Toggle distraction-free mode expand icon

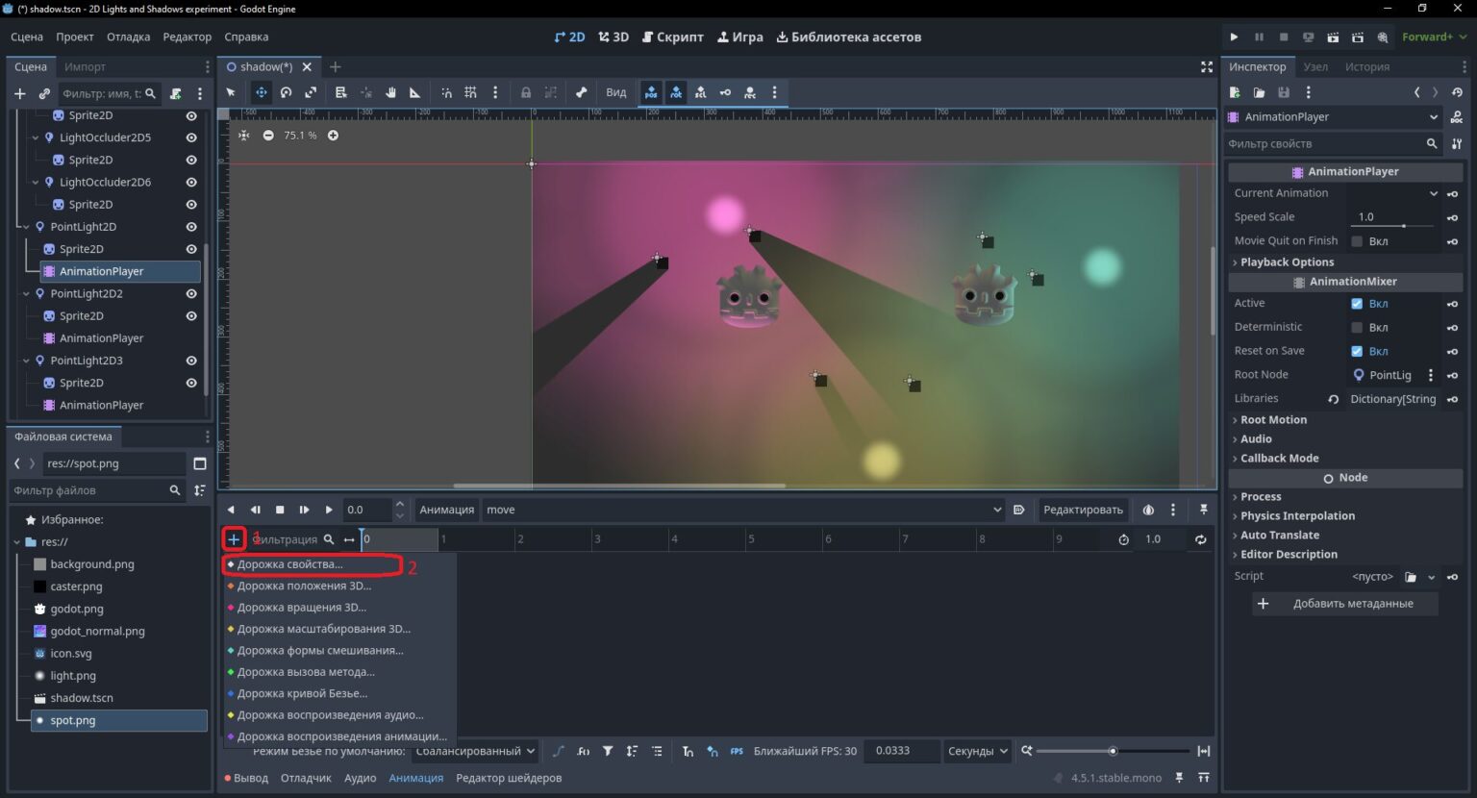click(1207, 66)
